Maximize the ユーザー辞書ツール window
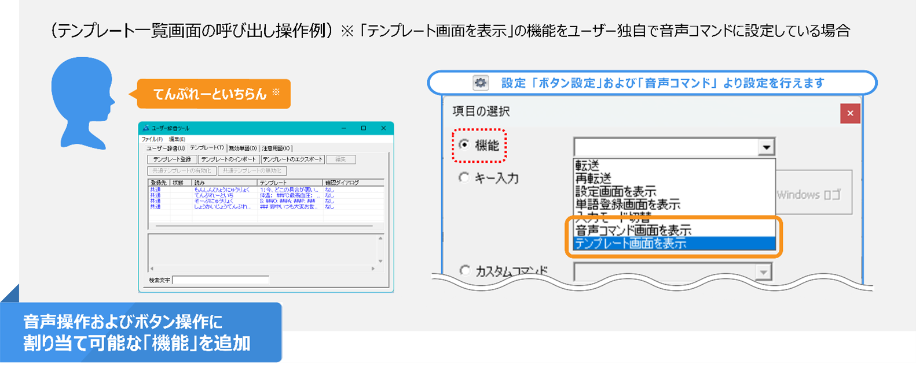Image resolution: width=916 pixels, height=365 pixels. click(364, 128)
